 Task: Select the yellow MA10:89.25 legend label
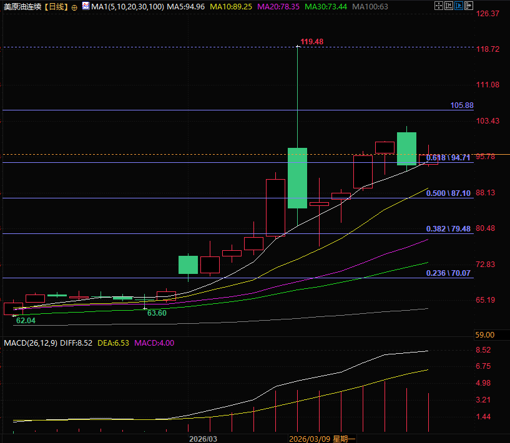(231, 7)
